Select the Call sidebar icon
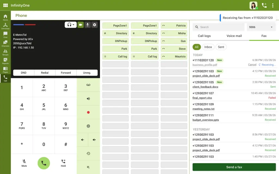Viewport: 279px width, 174px height. [5, 78]
